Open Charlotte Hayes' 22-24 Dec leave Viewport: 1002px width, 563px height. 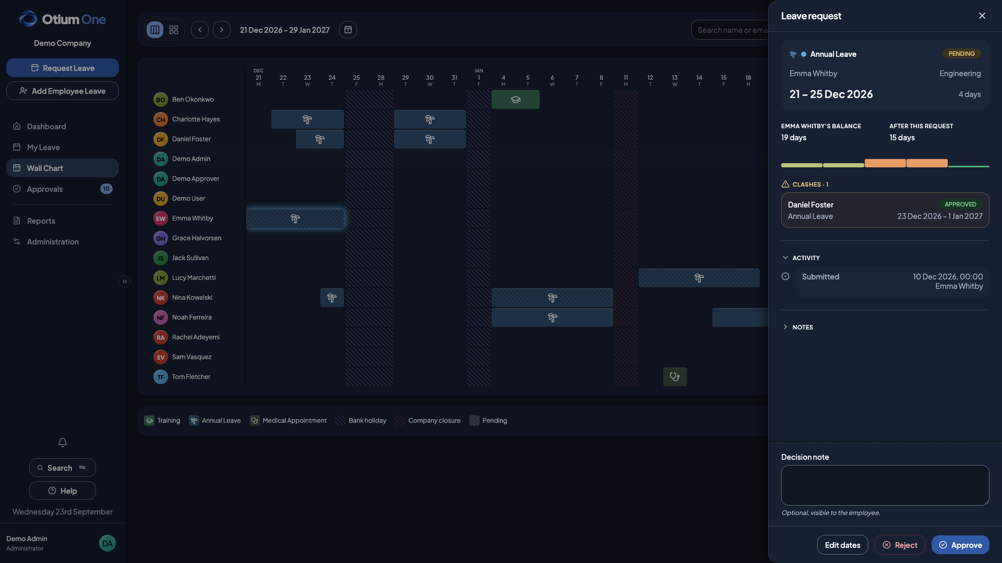click(x=307, y=119)
